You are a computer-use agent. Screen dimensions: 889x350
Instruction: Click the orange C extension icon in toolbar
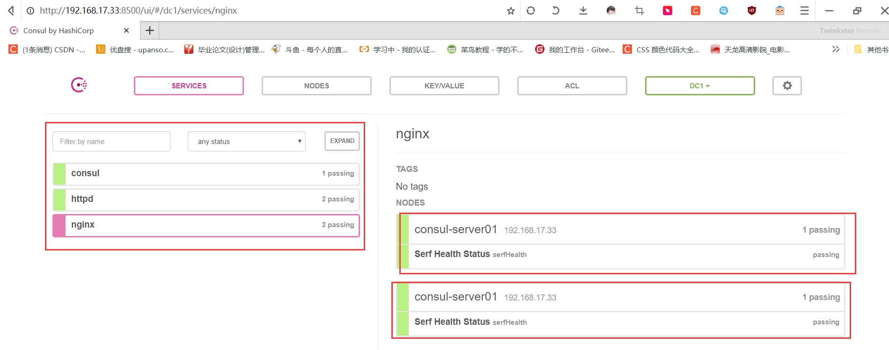point(696,10)
